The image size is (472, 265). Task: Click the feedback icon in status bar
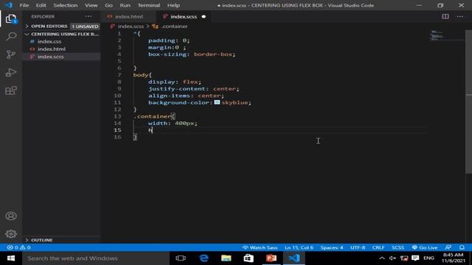coord(448,247)
